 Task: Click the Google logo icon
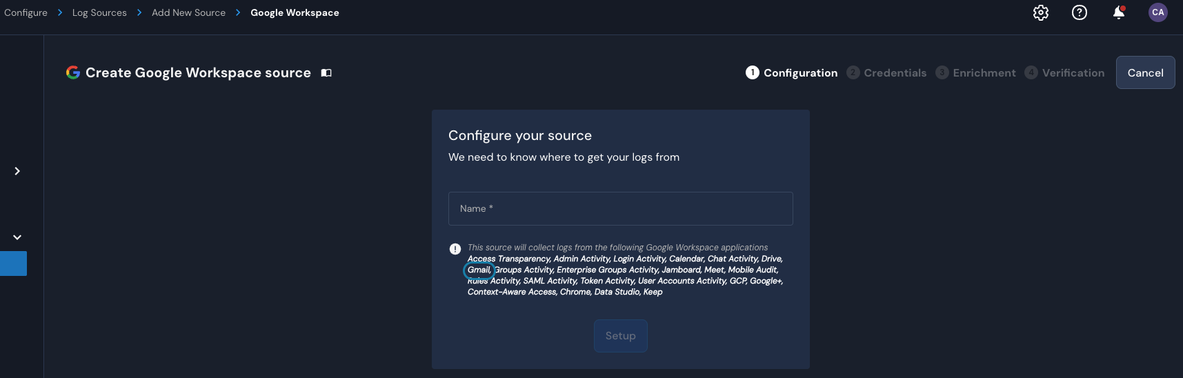(73, 72)
